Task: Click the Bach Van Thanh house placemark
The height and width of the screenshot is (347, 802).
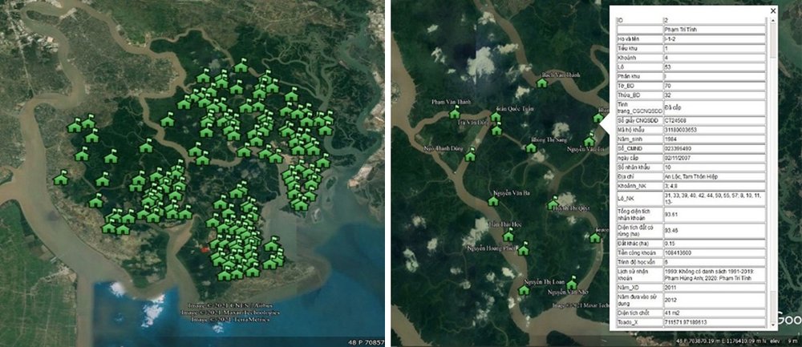Action: (x=541, y=83)
